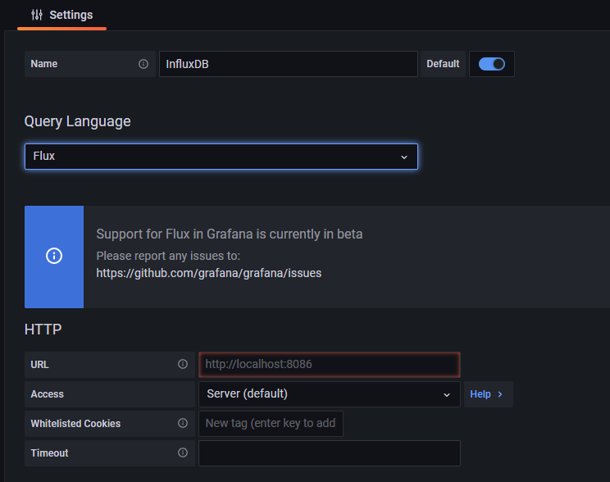
Task: Click the "Please report any issues to:" text
Action: [168, 256]
